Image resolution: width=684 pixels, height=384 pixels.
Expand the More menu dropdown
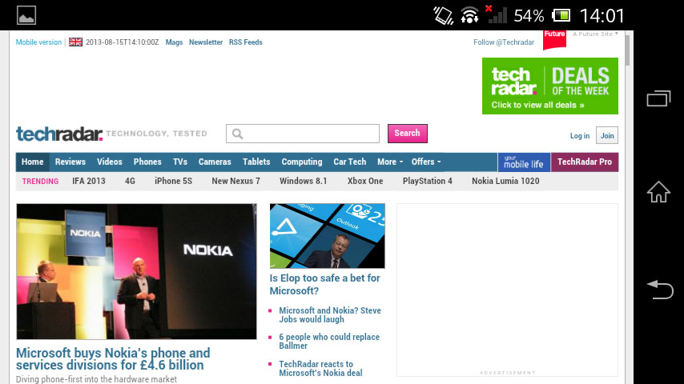tap(390, 162)
